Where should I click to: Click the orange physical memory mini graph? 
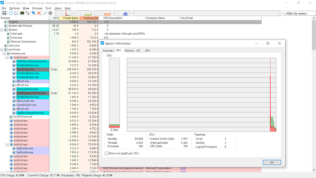click(102, 13)
